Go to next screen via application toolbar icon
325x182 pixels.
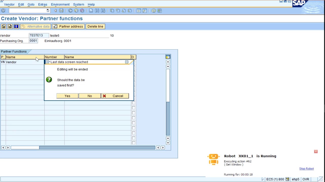coord(10,26)
